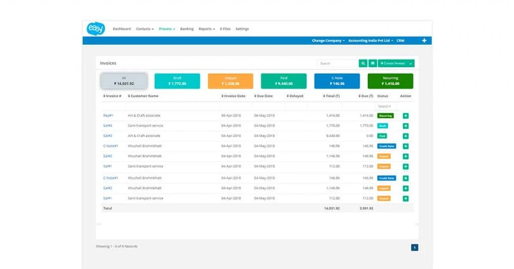This screenshot has height=269, width=514.
Task: Open action plus icon for Sal#3 row
Action: click(x=406, y=136)
